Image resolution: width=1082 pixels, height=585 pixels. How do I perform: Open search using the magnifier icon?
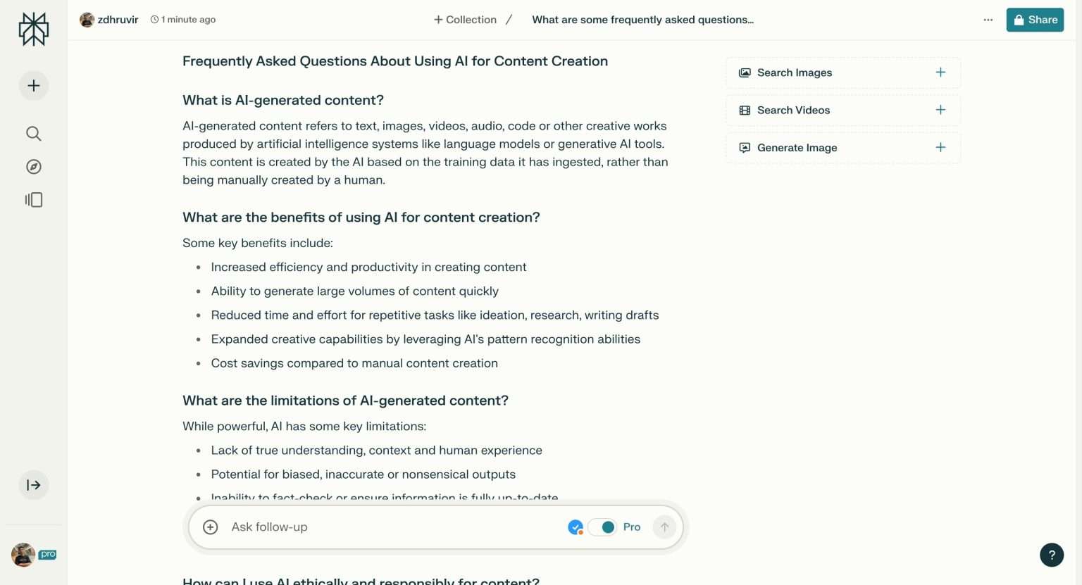pyautogui.click(x=33, y=133)
